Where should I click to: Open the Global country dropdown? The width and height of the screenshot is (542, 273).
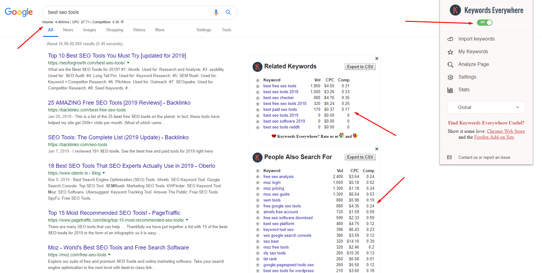pyautogui.click(x=486, y=107)
